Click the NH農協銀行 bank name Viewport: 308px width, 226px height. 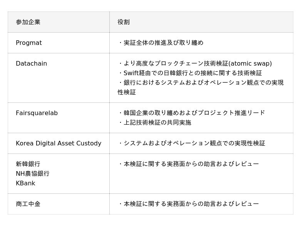point(33,174)
